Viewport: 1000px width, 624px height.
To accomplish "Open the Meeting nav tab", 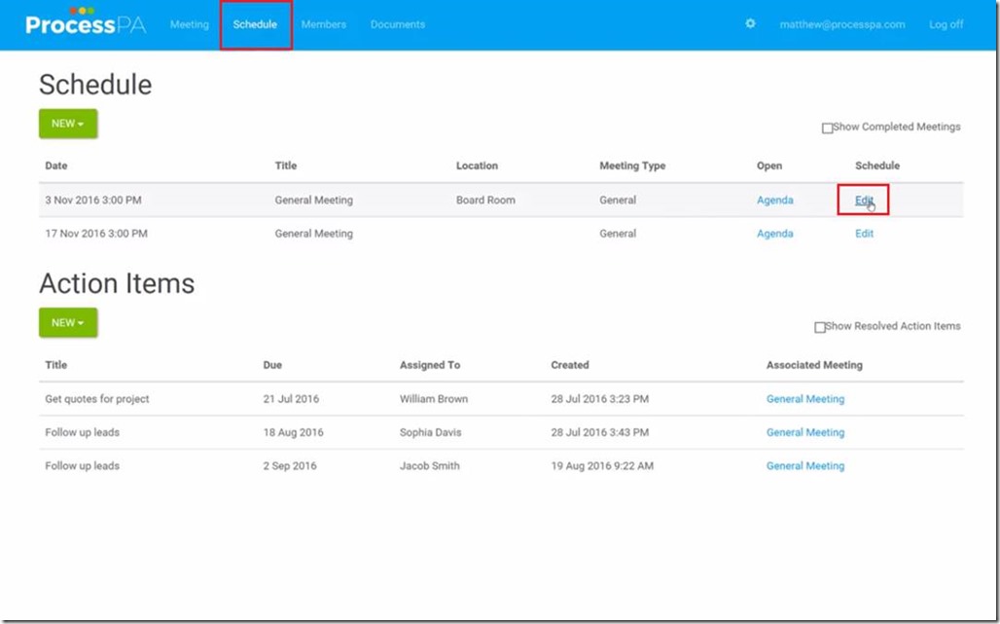I will (189, 24).
